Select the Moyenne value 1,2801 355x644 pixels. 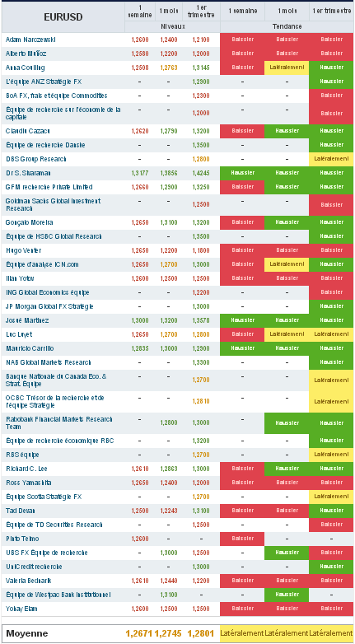(200, 633)
